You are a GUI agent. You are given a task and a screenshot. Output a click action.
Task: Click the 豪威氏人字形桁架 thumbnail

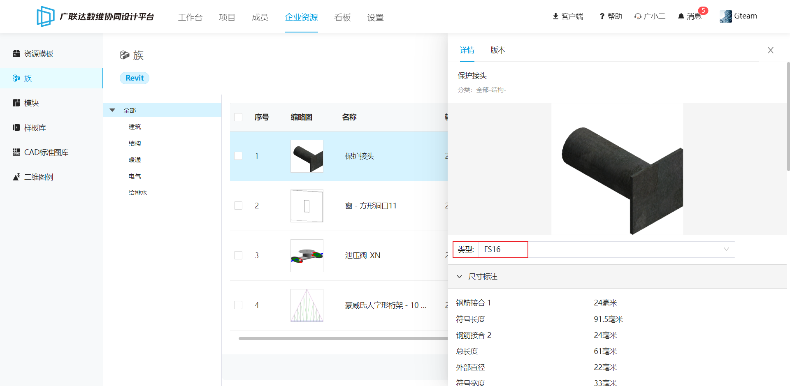click(x=307, y=305)
